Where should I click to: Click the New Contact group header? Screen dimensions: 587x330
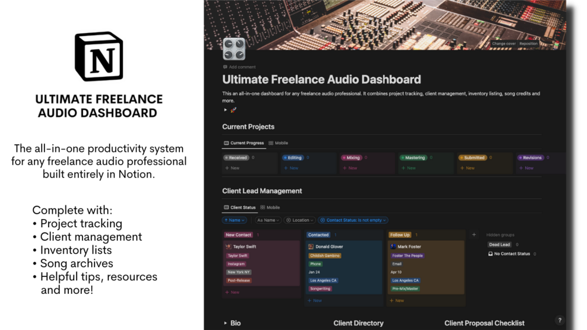point(238,235)
